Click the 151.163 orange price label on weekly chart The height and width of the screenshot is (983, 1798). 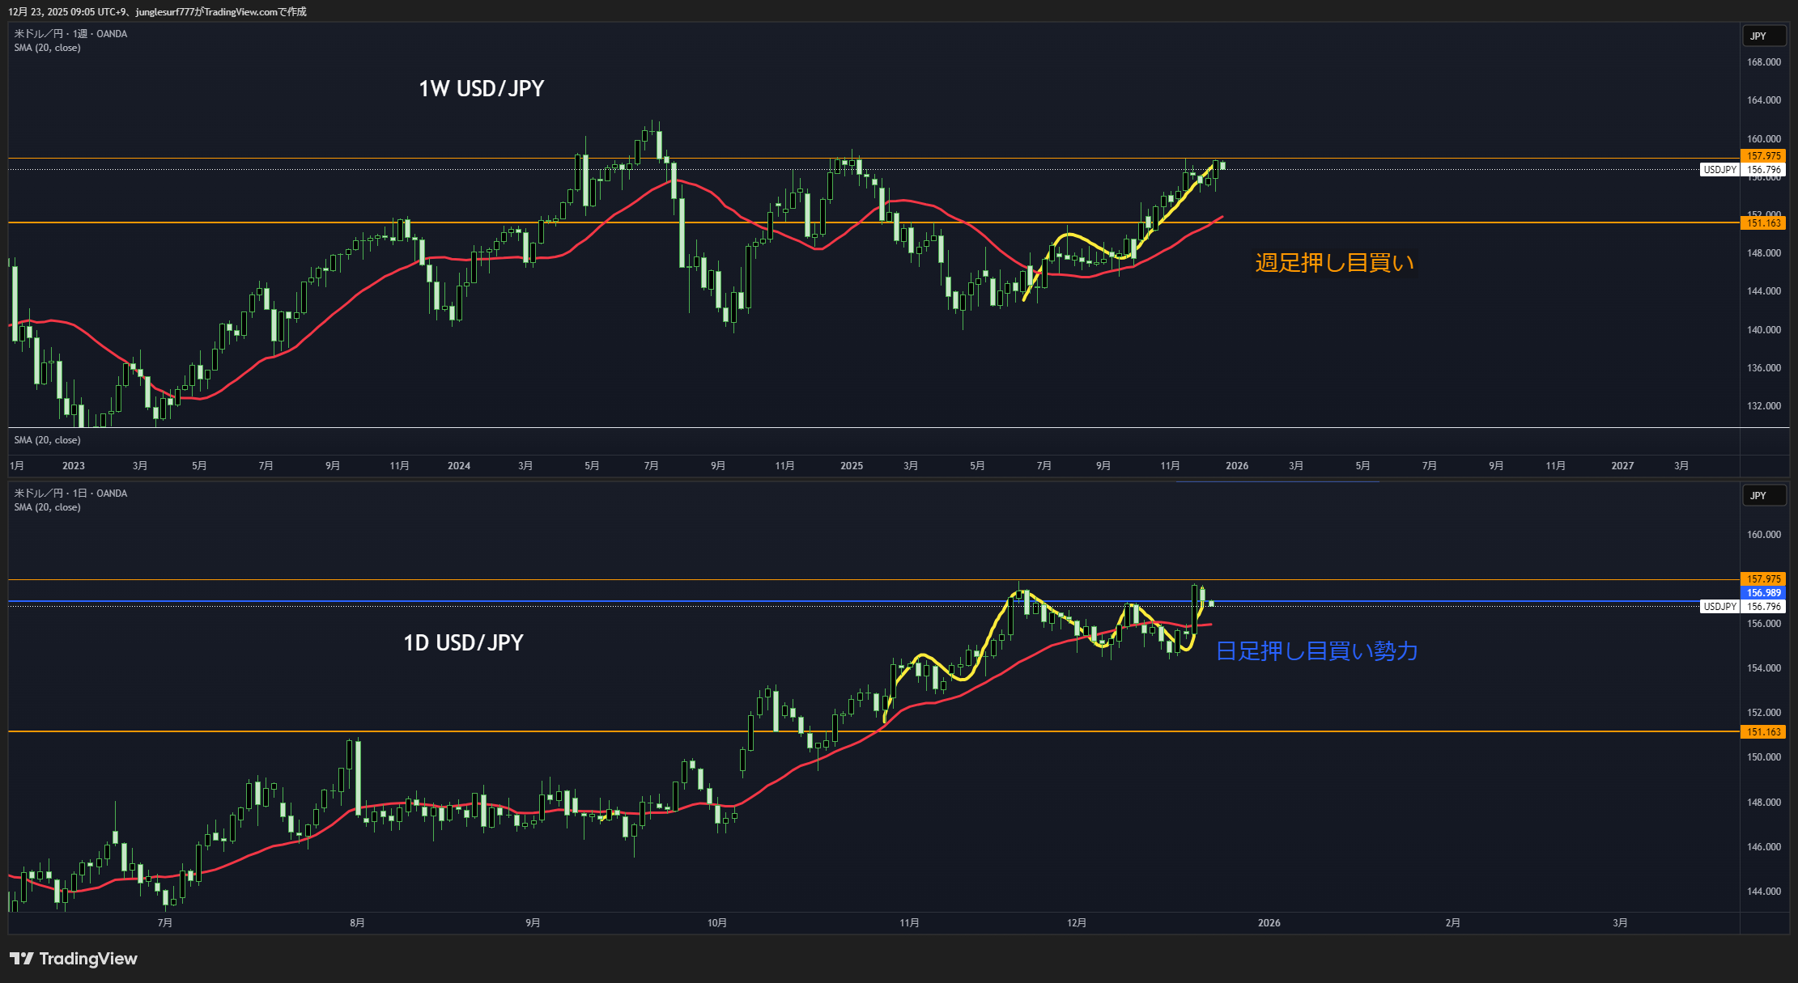click(x=1762, y=223)
